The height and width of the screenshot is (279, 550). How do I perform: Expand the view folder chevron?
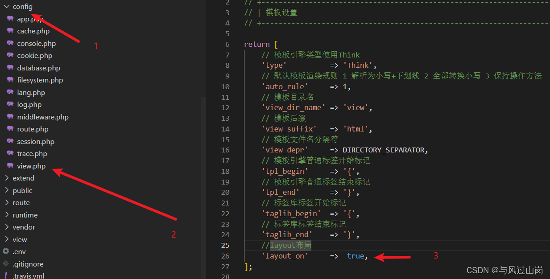(x=7, y=239)
